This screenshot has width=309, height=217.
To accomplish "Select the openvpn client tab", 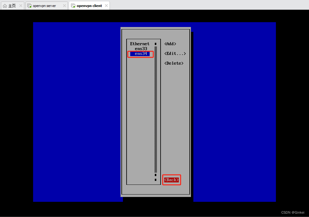I will tap(89, 6).
